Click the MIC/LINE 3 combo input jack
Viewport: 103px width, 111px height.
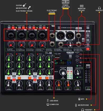(x=32, y=35)
